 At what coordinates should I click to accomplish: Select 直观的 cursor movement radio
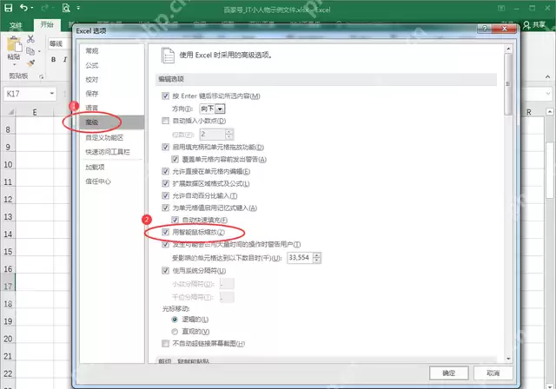[175, 332]
